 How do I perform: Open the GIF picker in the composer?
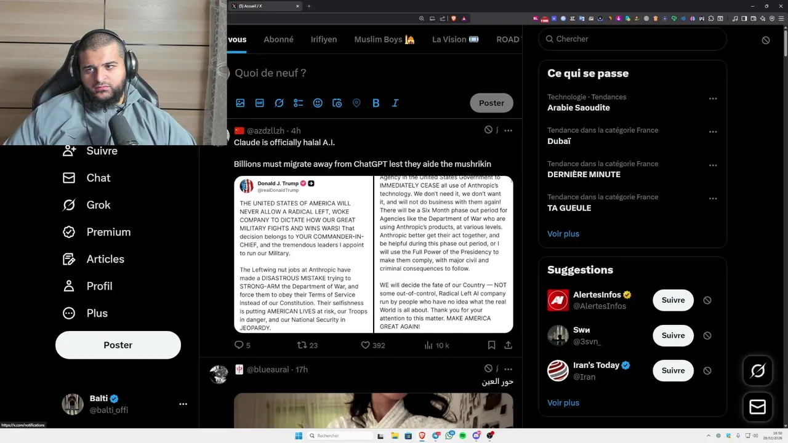[260, 103]
